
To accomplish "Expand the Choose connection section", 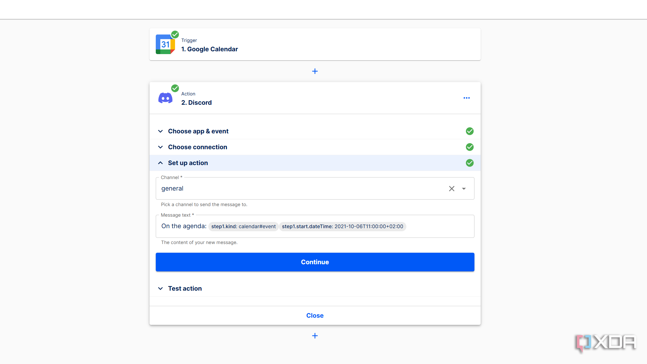I will tap(160, 147).
